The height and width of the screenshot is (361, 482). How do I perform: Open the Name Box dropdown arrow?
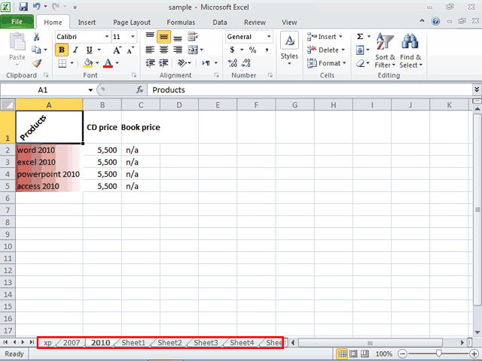click(90, 90)
